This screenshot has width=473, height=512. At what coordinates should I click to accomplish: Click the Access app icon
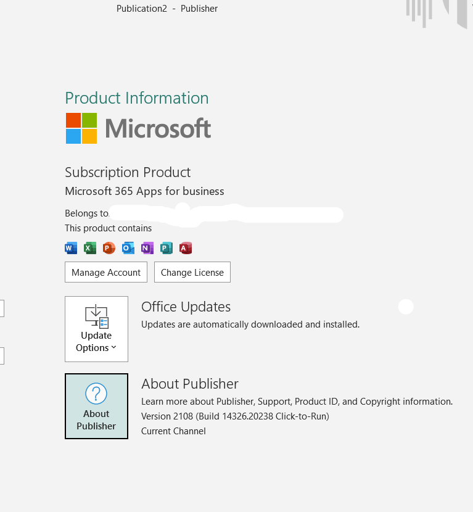pyautogui.click(x=186, y=248)
